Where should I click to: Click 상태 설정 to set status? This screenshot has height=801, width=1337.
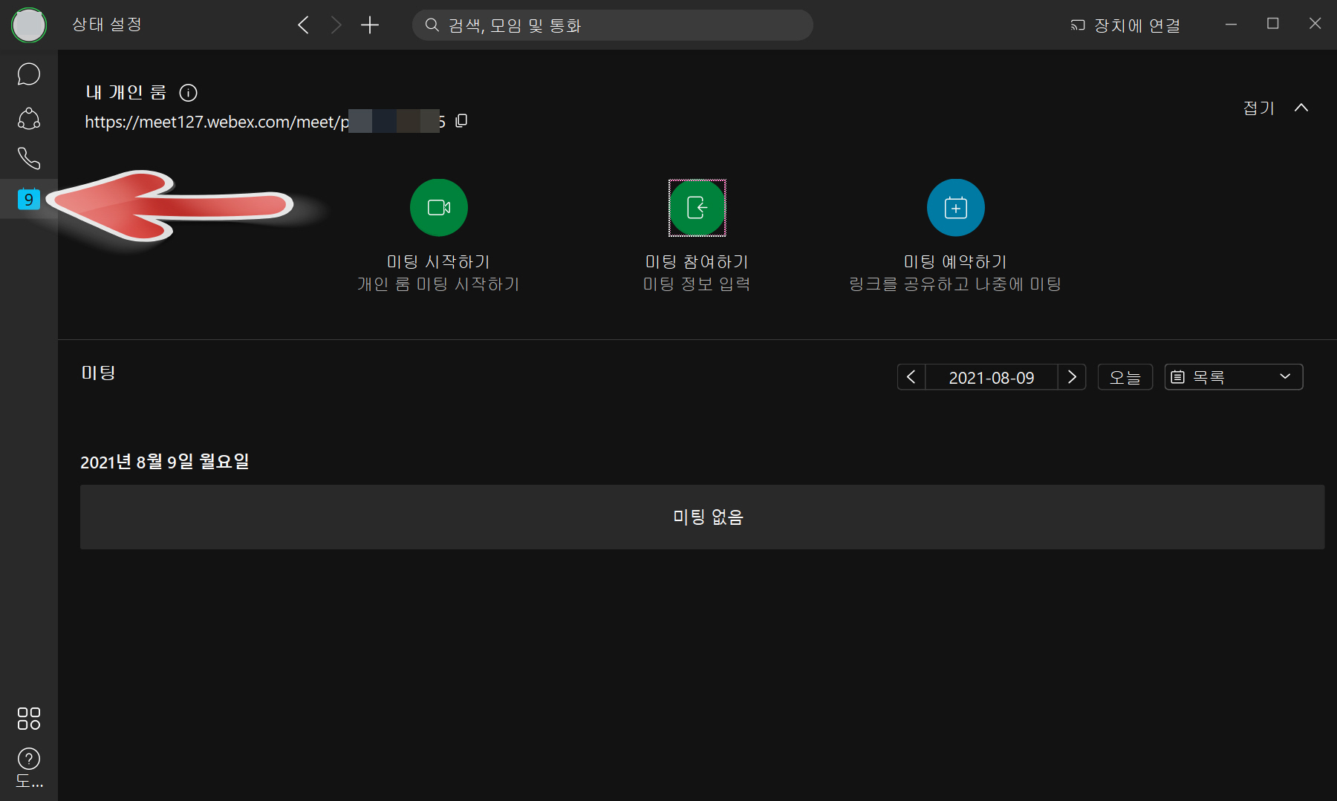pos(105,24)
